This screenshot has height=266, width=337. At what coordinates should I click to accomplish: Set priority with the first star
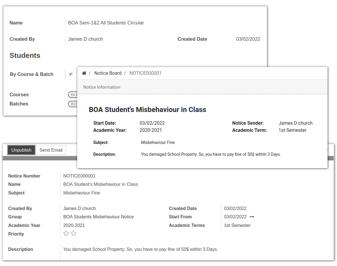coord(66,233)
